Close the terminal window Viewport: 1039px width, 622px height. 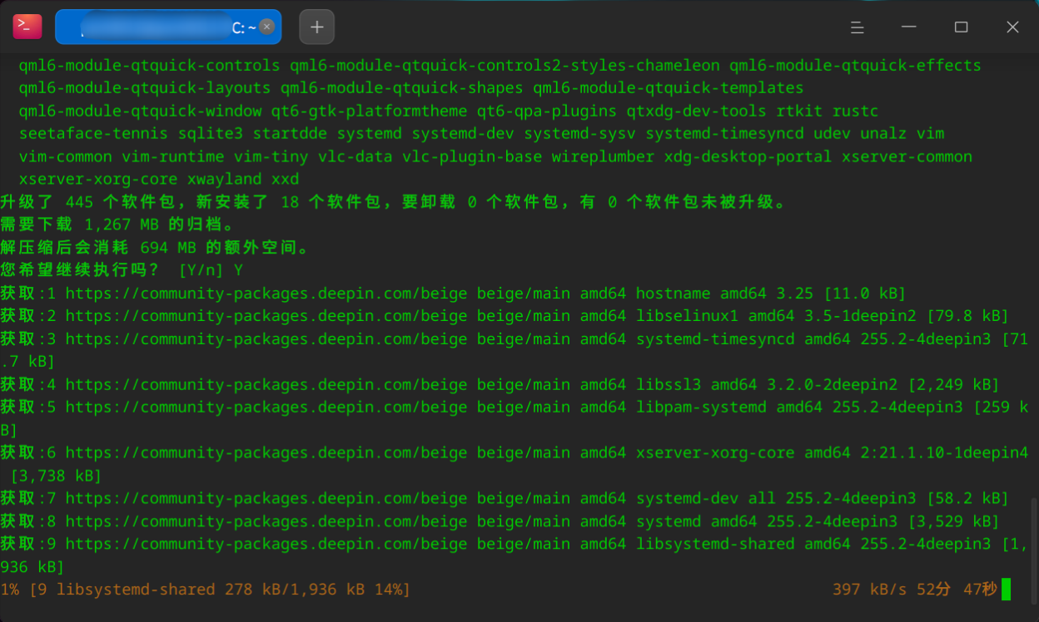click(1012, 27)
